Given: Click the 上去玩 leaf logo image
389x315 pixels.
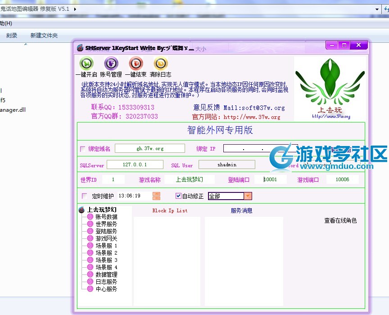Looking at the screenshot, I should [330, 88].
